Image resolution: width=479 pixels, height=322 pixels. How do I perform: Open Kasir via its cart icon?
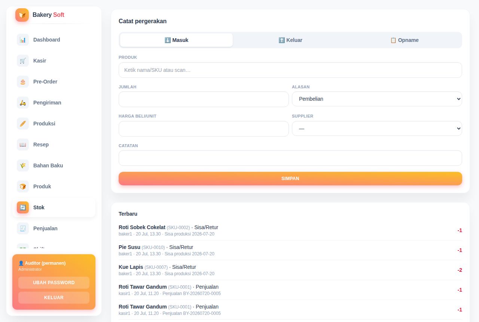click(x=23, y=61)
